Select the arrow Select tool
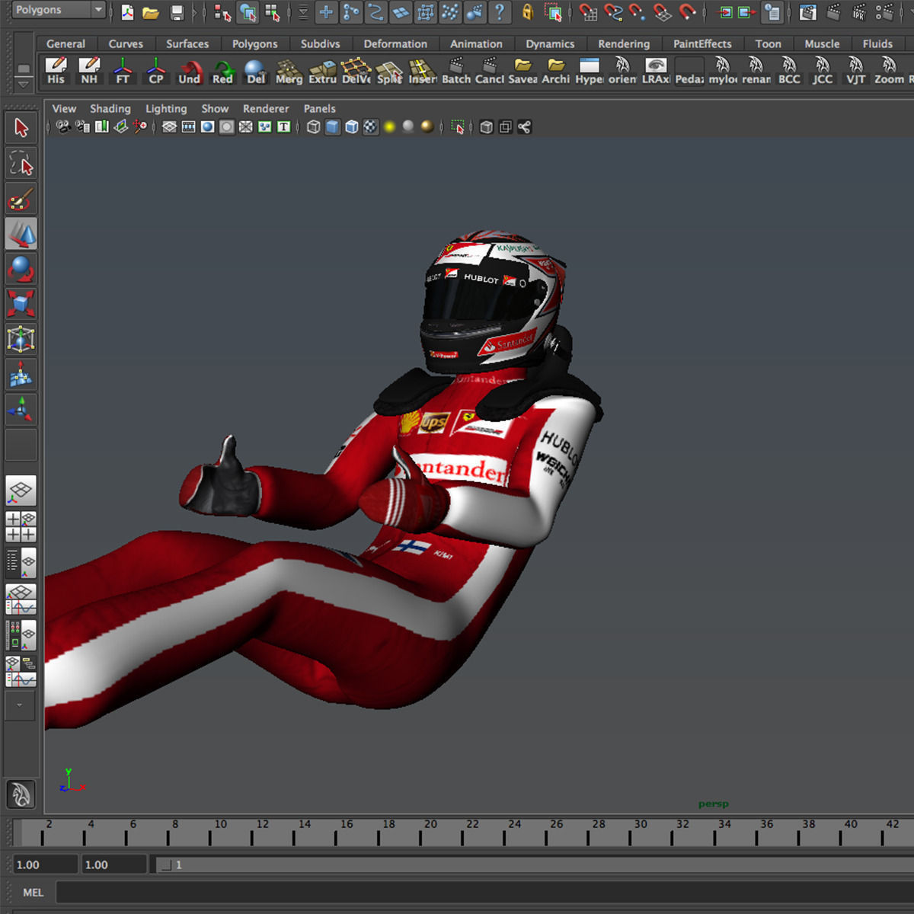Screen dimensions: 914x914 21,127
